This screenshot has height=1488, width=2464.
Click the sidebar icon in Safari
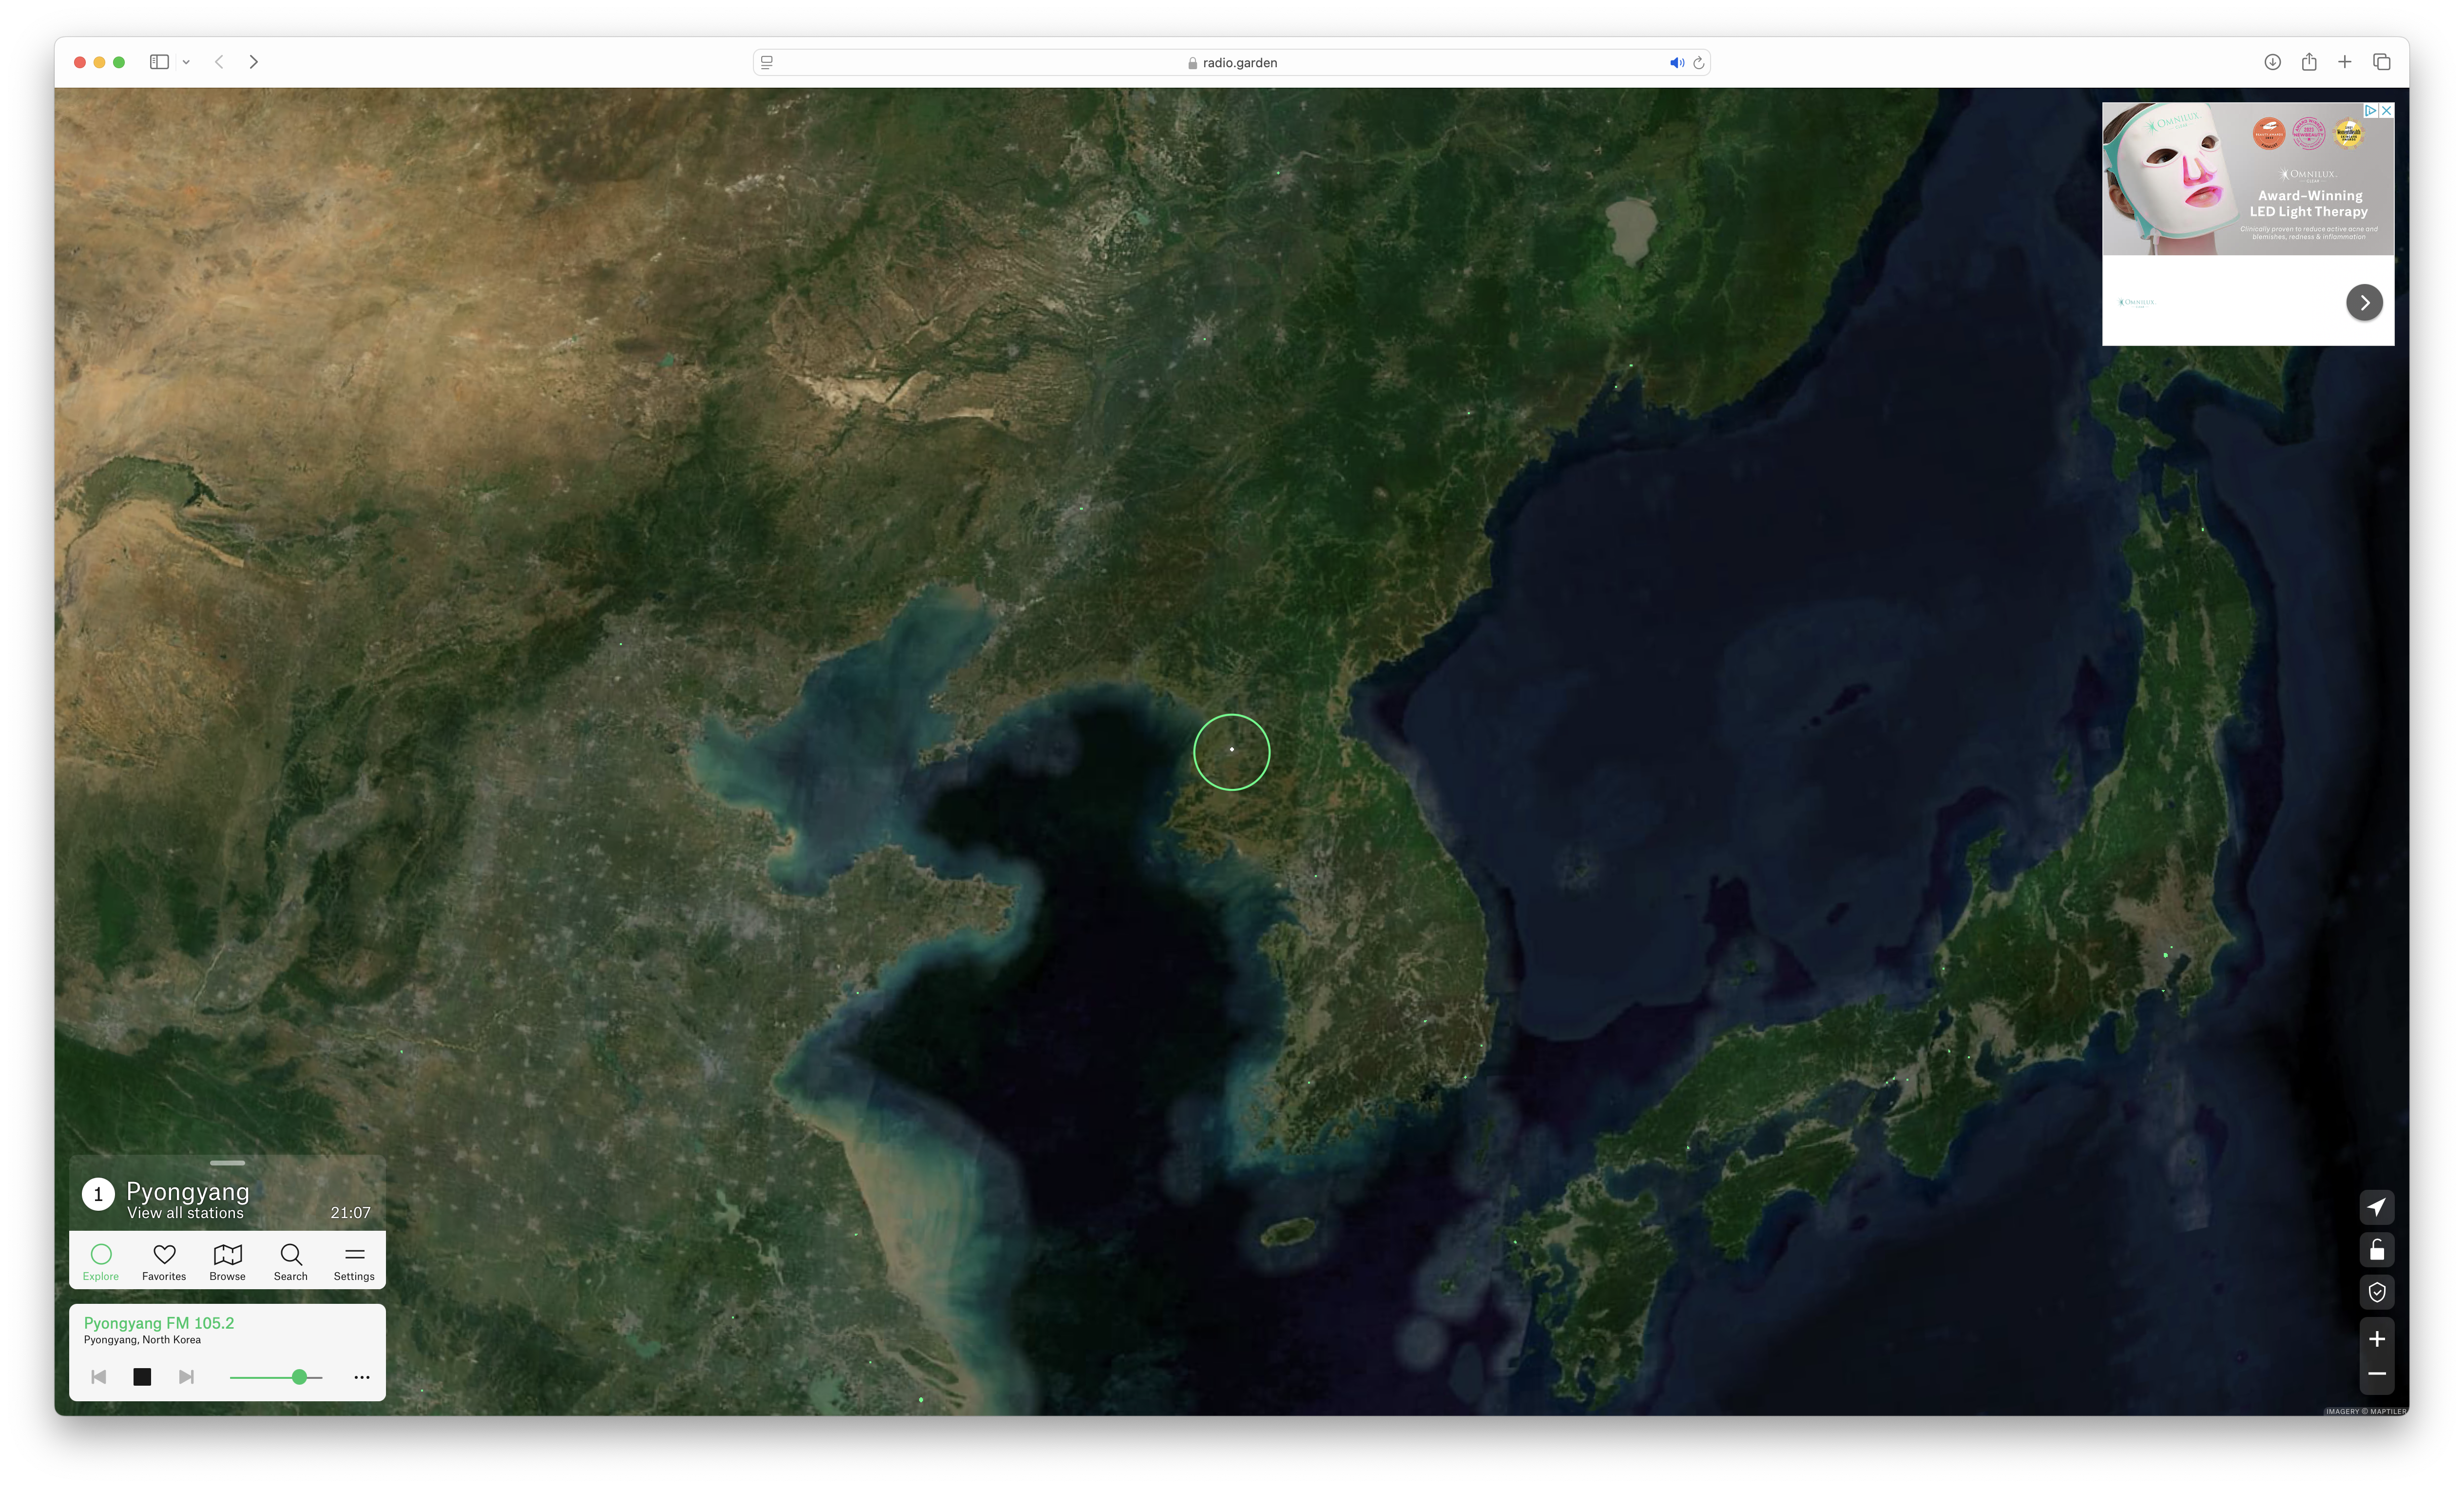(158, 62)
